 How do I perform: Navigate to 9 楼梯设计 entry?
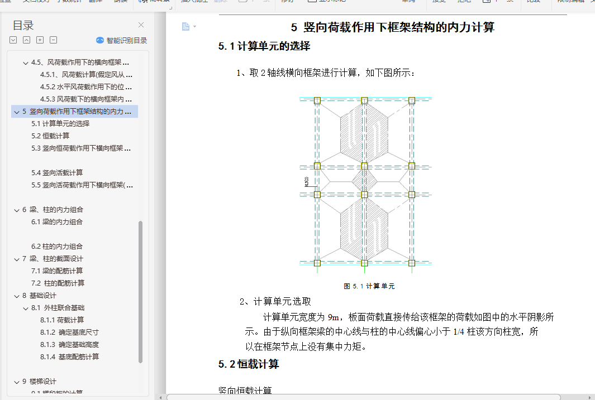coord(39,382)
